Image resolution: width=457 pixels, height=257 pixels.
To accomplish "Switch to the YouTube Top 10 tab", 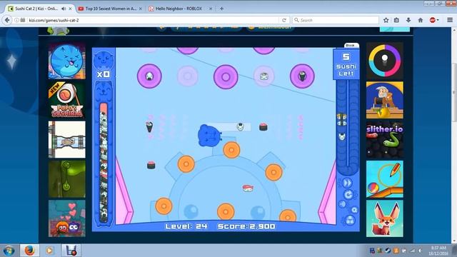I will (111, 9).
